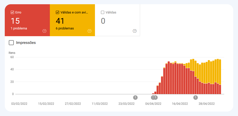This screenshot has width=238, height=116.
Task: Click the "1 problema" text
Action: (x=19, y=28)
